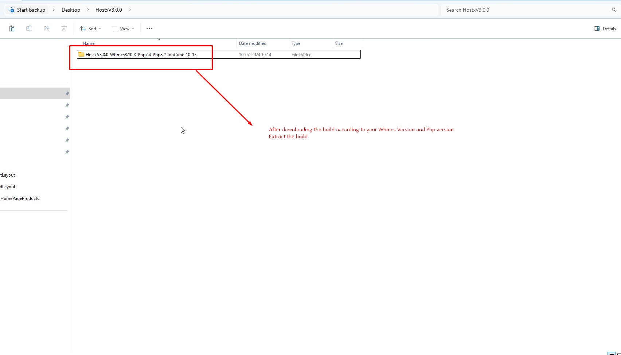This screenshot has width=621, height=355.
Task: Click the Paste icon in toolbar
Action: click(x=12, y=28)
